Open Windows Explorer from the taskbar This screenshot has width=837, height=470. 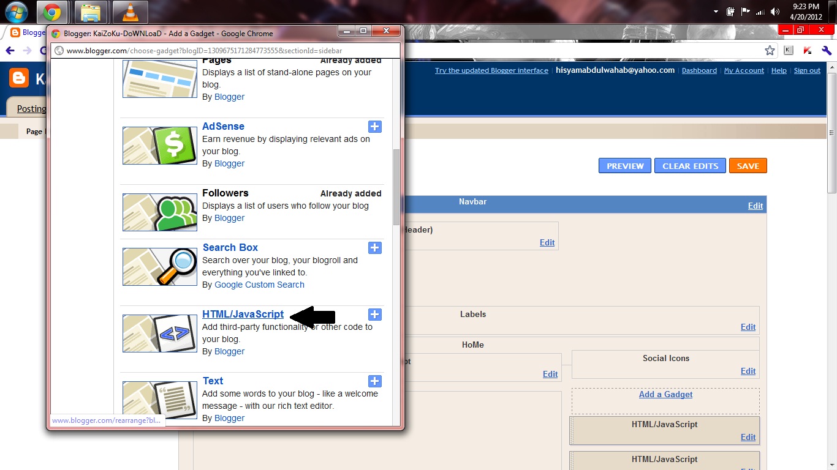pyautogui.click(x=91, y=12)
